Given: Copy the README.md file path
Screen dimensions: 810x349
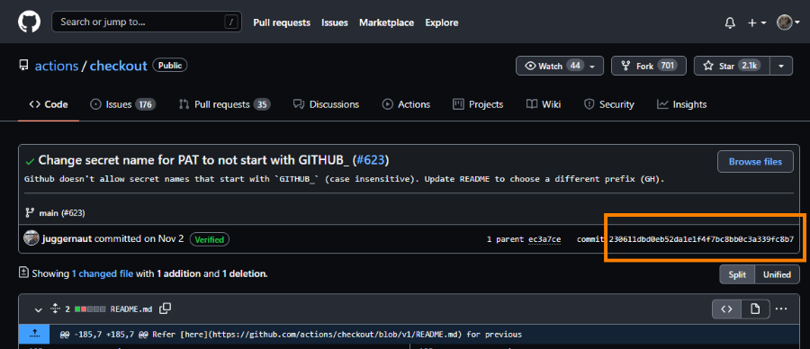Looking at the screenshot, I should (166, 309).
